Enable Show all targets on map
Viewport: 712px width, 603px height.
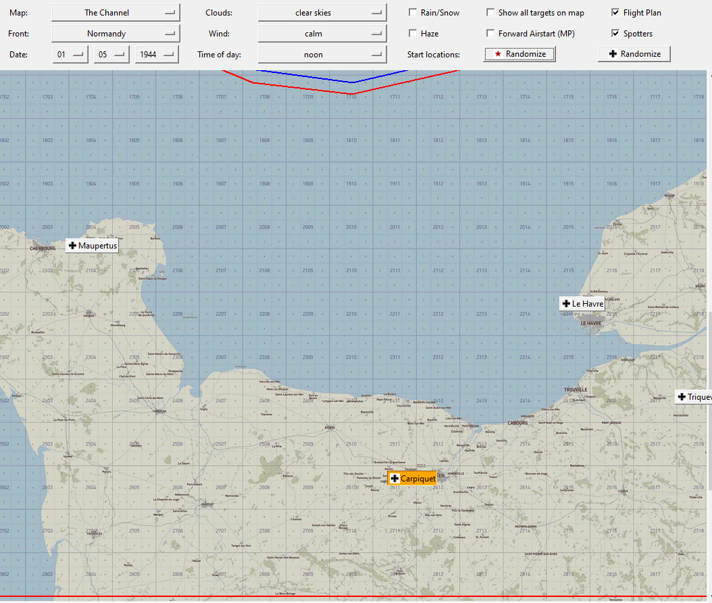[490, 13]
